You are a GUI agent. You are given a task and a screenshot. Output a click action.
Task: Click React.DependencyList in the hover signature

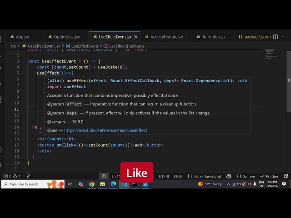coord(206,81)
